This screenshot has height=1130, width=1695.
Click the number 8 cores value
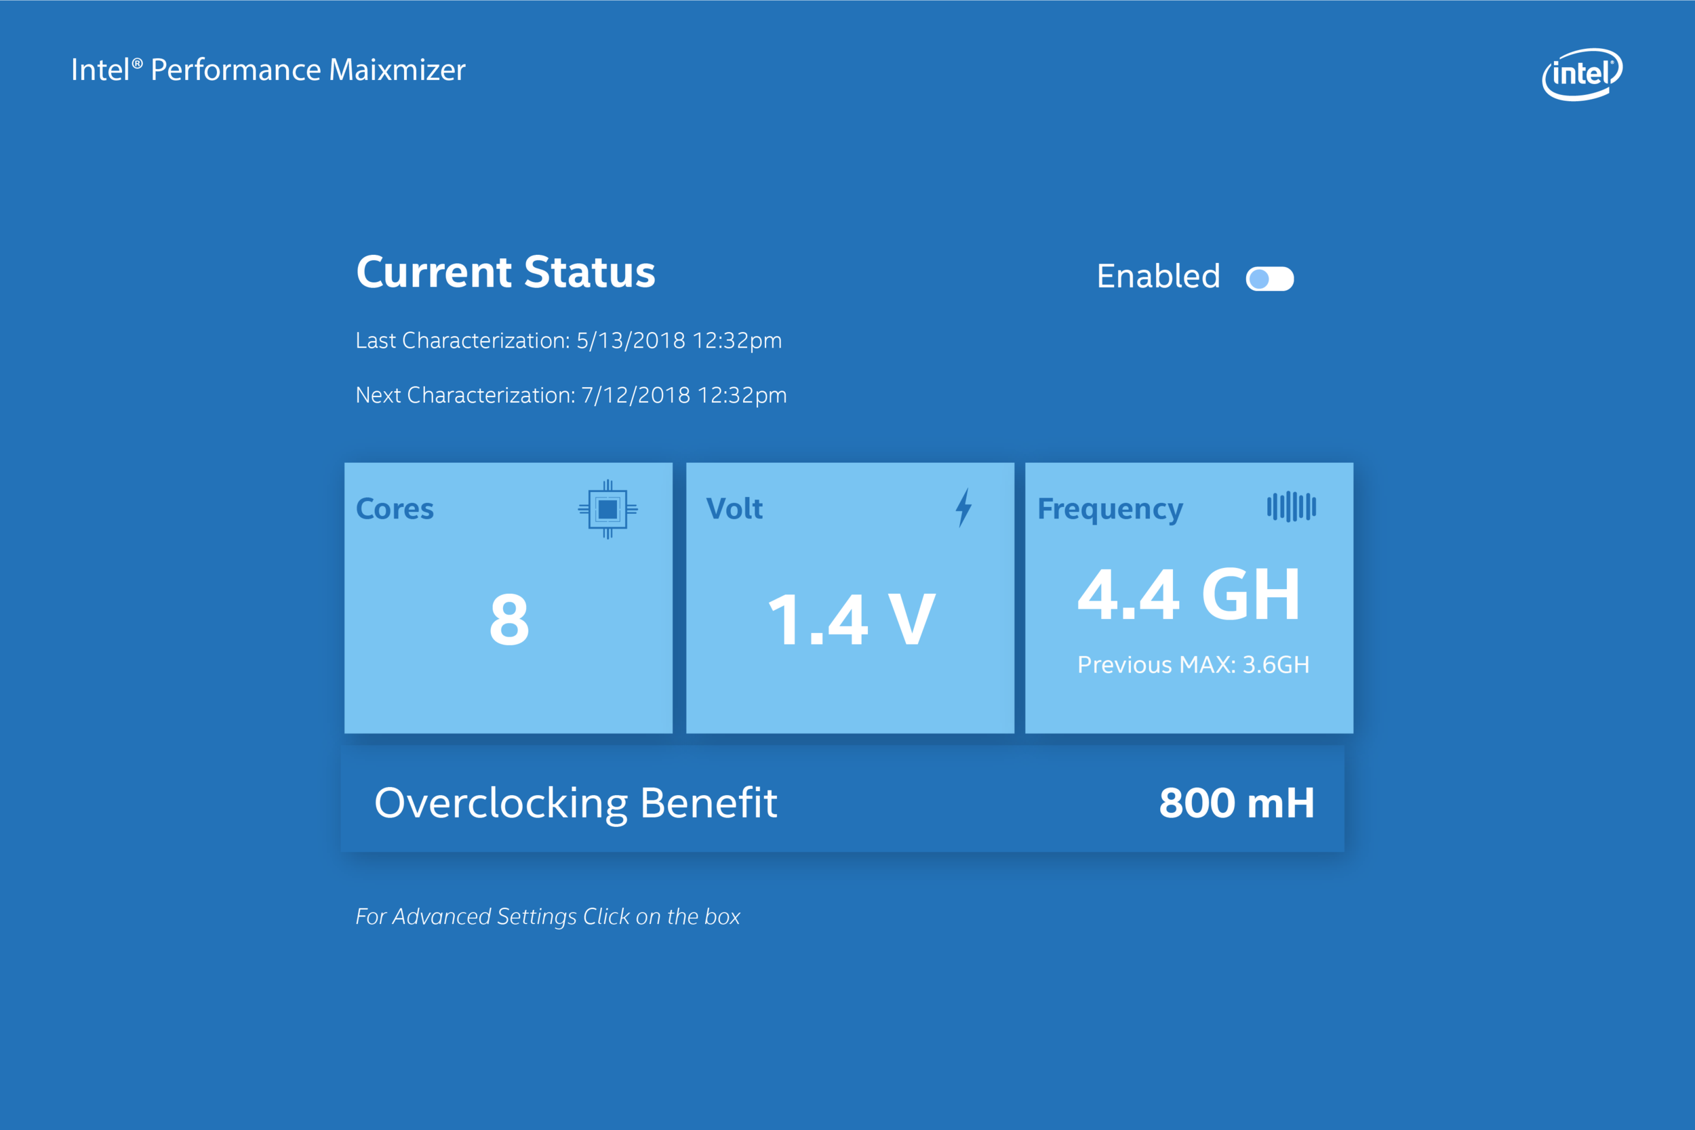pos(509,620)
